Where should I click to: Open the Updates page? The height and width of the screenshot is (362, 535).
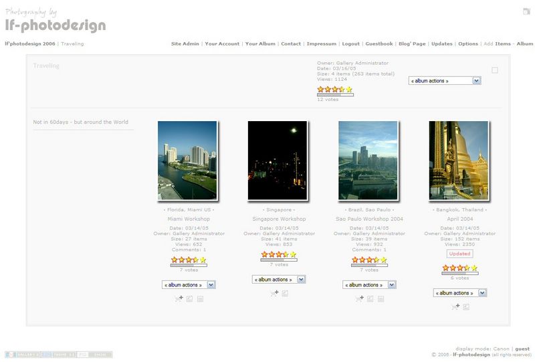441,43
